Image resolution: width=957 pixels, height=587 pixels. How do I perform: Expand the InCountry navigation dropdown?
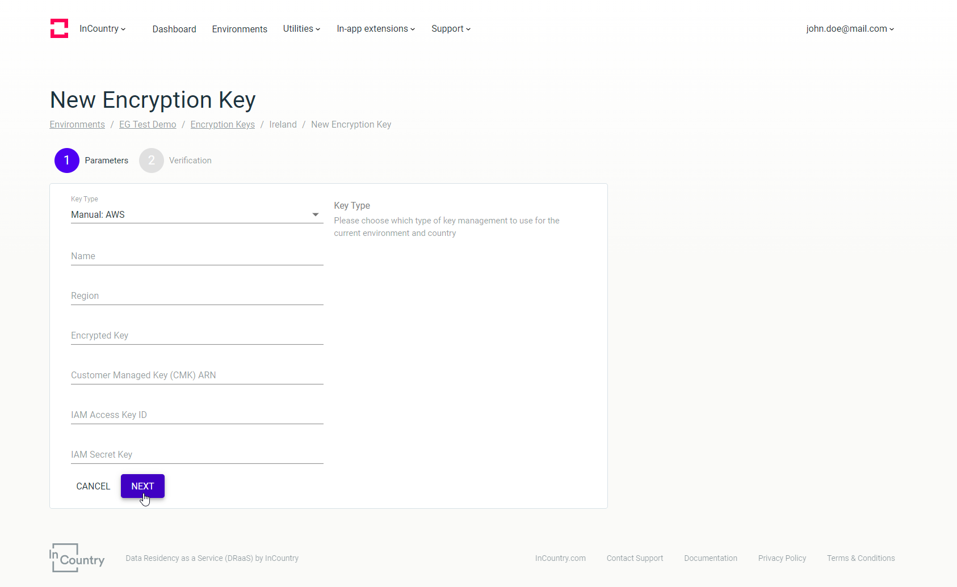tap(102, 28)
